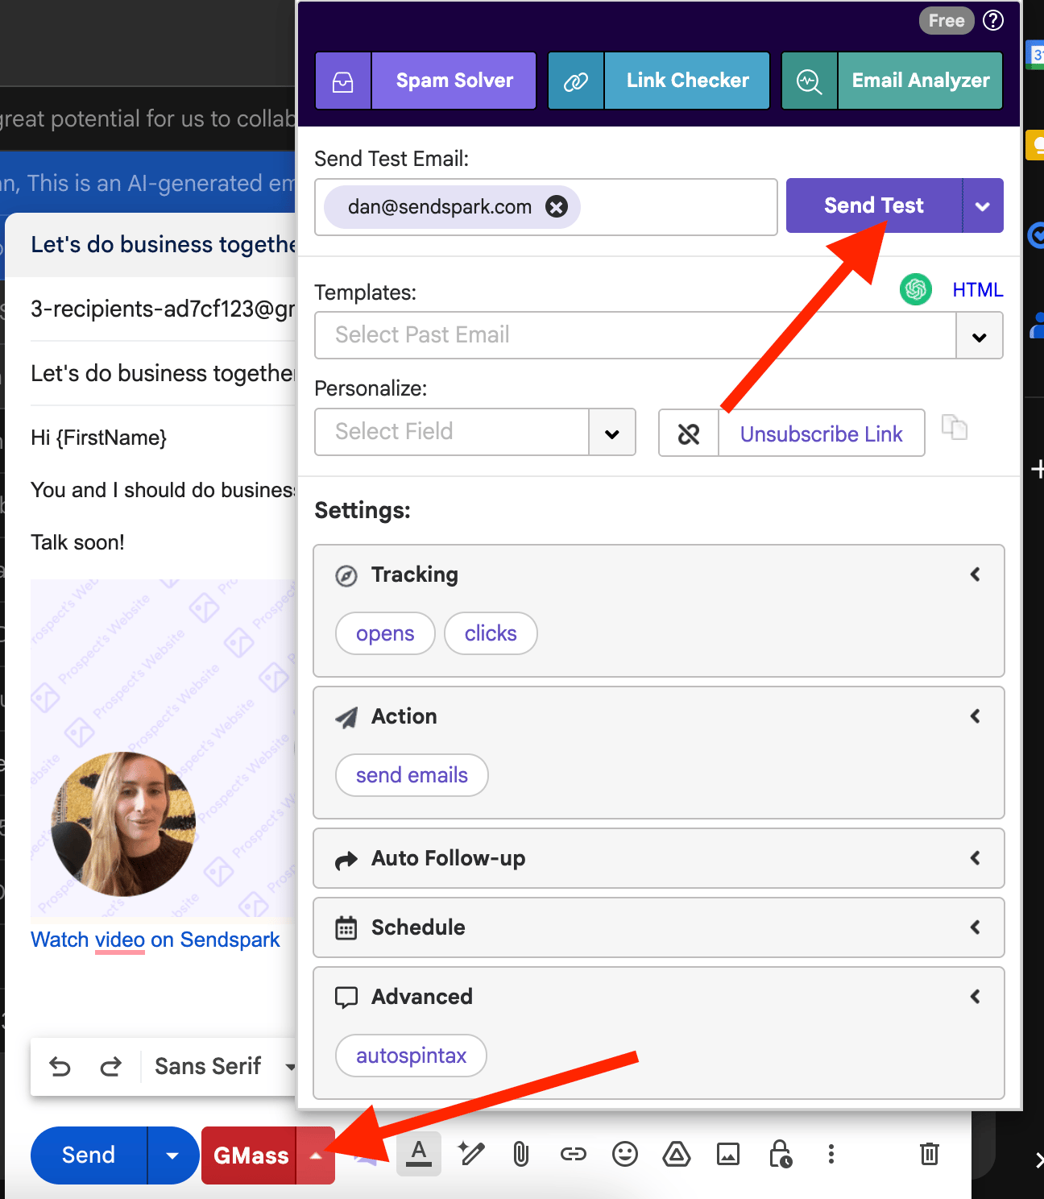The height and width of the screenshot is (1199, 1044).
Task: Expand the Select Past Email arrow
Action: click(x=980, y=336)
